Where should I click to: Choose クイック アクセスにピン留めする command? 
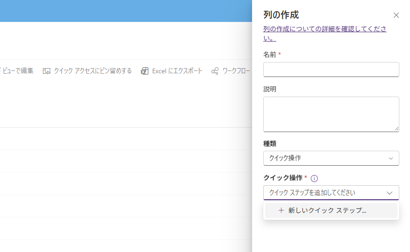(92, 71)
